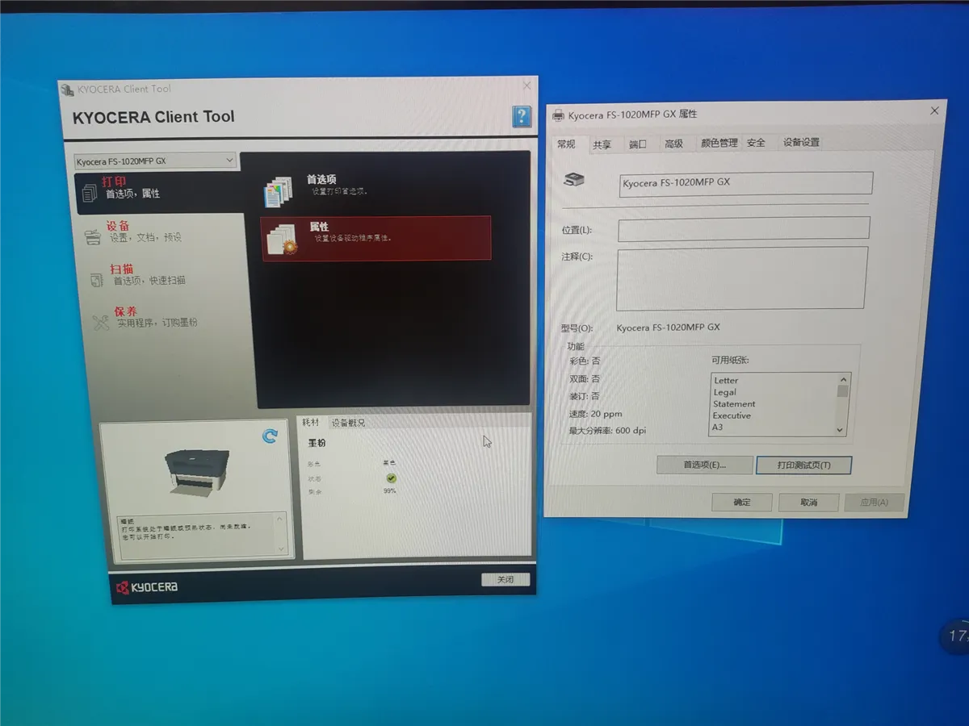Select the 保养 (Maintenance) wrench icon
This screenshot has height=726, width=969.
pyautogui.click(x=101, y=322)
